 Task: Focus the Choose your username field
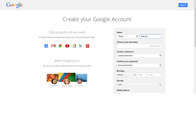click(x=139, y=46)
